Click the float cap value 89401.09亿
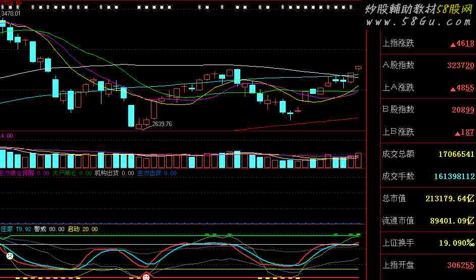Viewport: 476px width, 280px height. [x=452, y=221]
